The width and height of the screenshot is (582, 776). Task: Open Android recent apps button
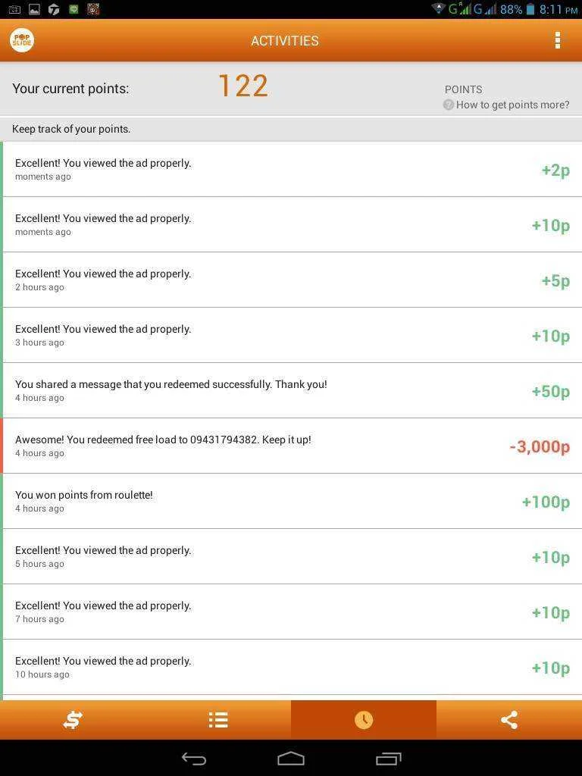tap(389, 758)
